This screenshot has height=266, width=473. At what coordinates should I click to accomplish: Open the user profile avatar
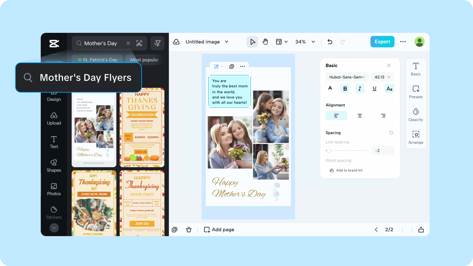click(419, 42)
